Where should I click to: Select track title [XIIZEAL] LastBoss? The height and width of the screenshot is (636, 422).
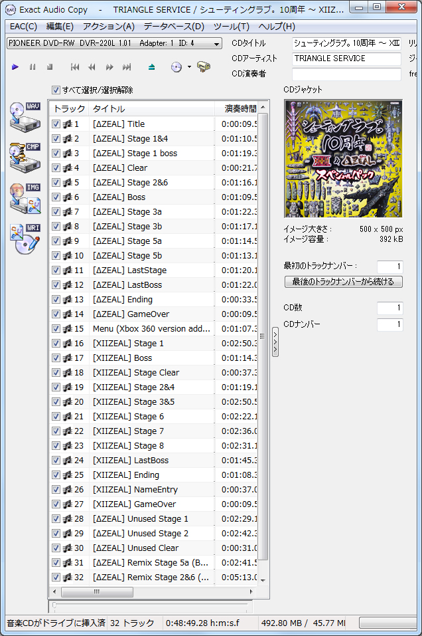(131, 461)
